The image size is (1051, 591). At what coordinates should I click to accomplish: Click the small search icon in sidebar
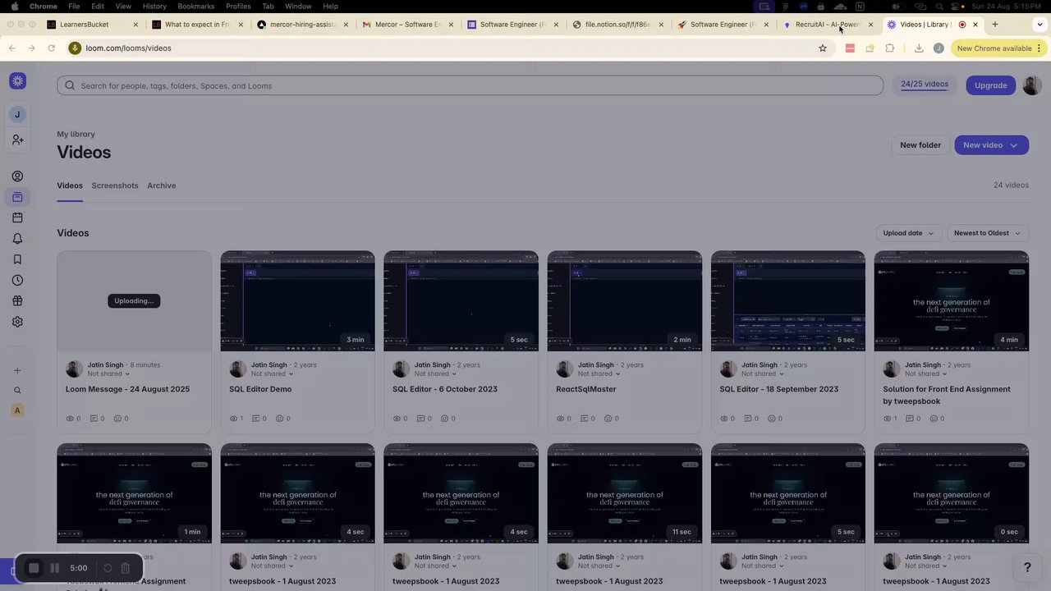point(17,391)
